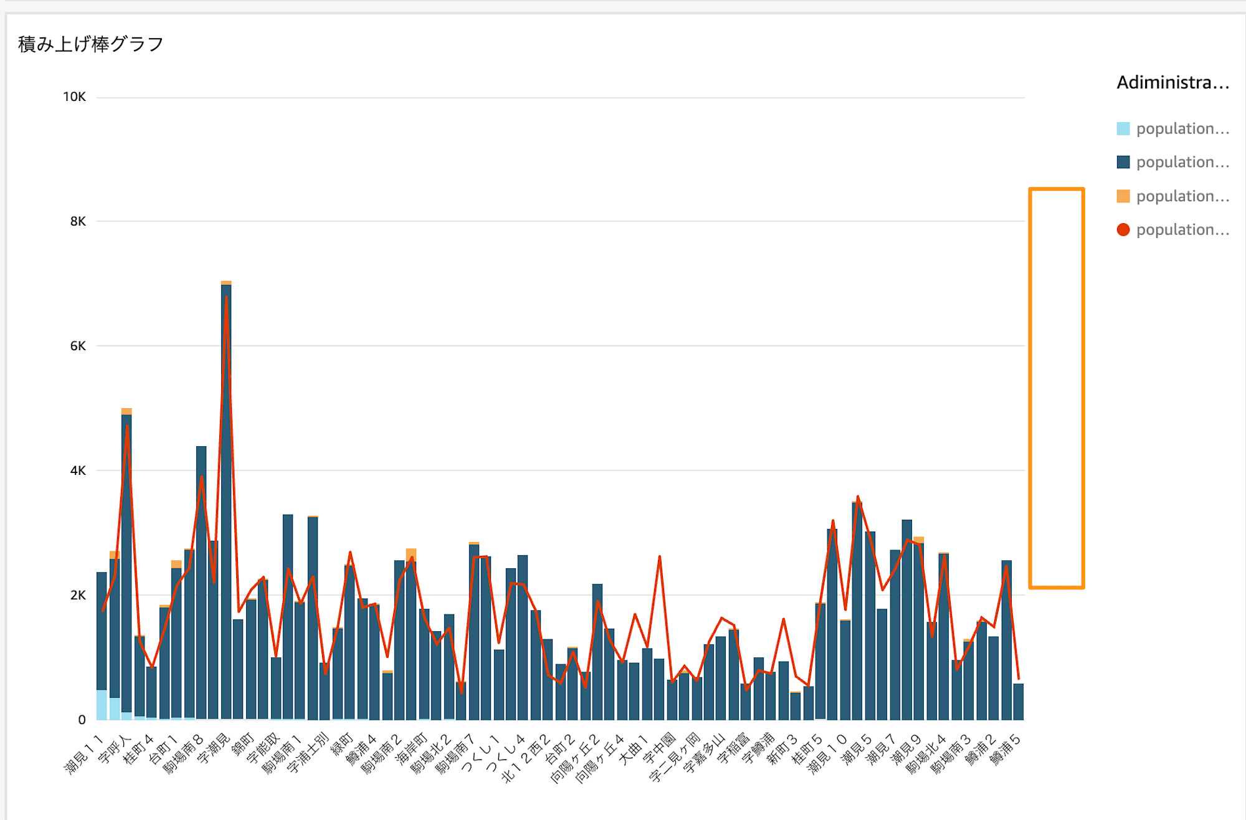Click the 錦町 x-axis label

pos(242,744)
